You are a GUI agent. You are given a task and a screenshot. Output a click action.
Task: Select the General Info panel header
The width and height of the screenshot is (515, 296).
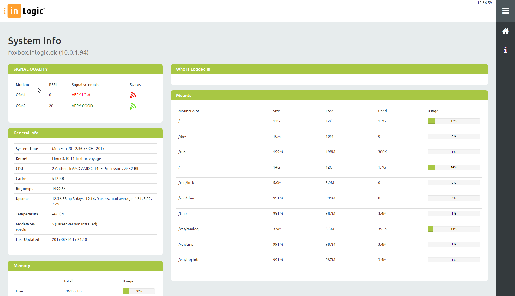coord(85,133)
